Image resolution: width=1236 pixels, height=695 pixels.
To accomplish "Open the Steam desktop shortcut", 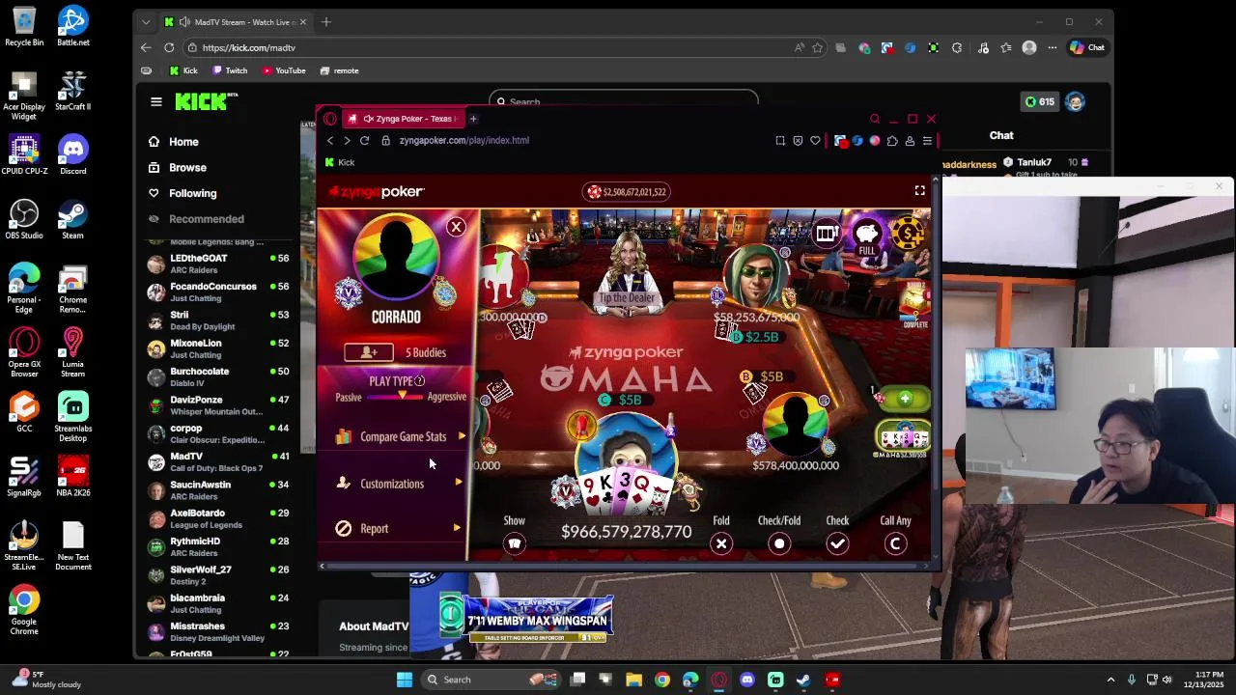I will tap(72, 220).
